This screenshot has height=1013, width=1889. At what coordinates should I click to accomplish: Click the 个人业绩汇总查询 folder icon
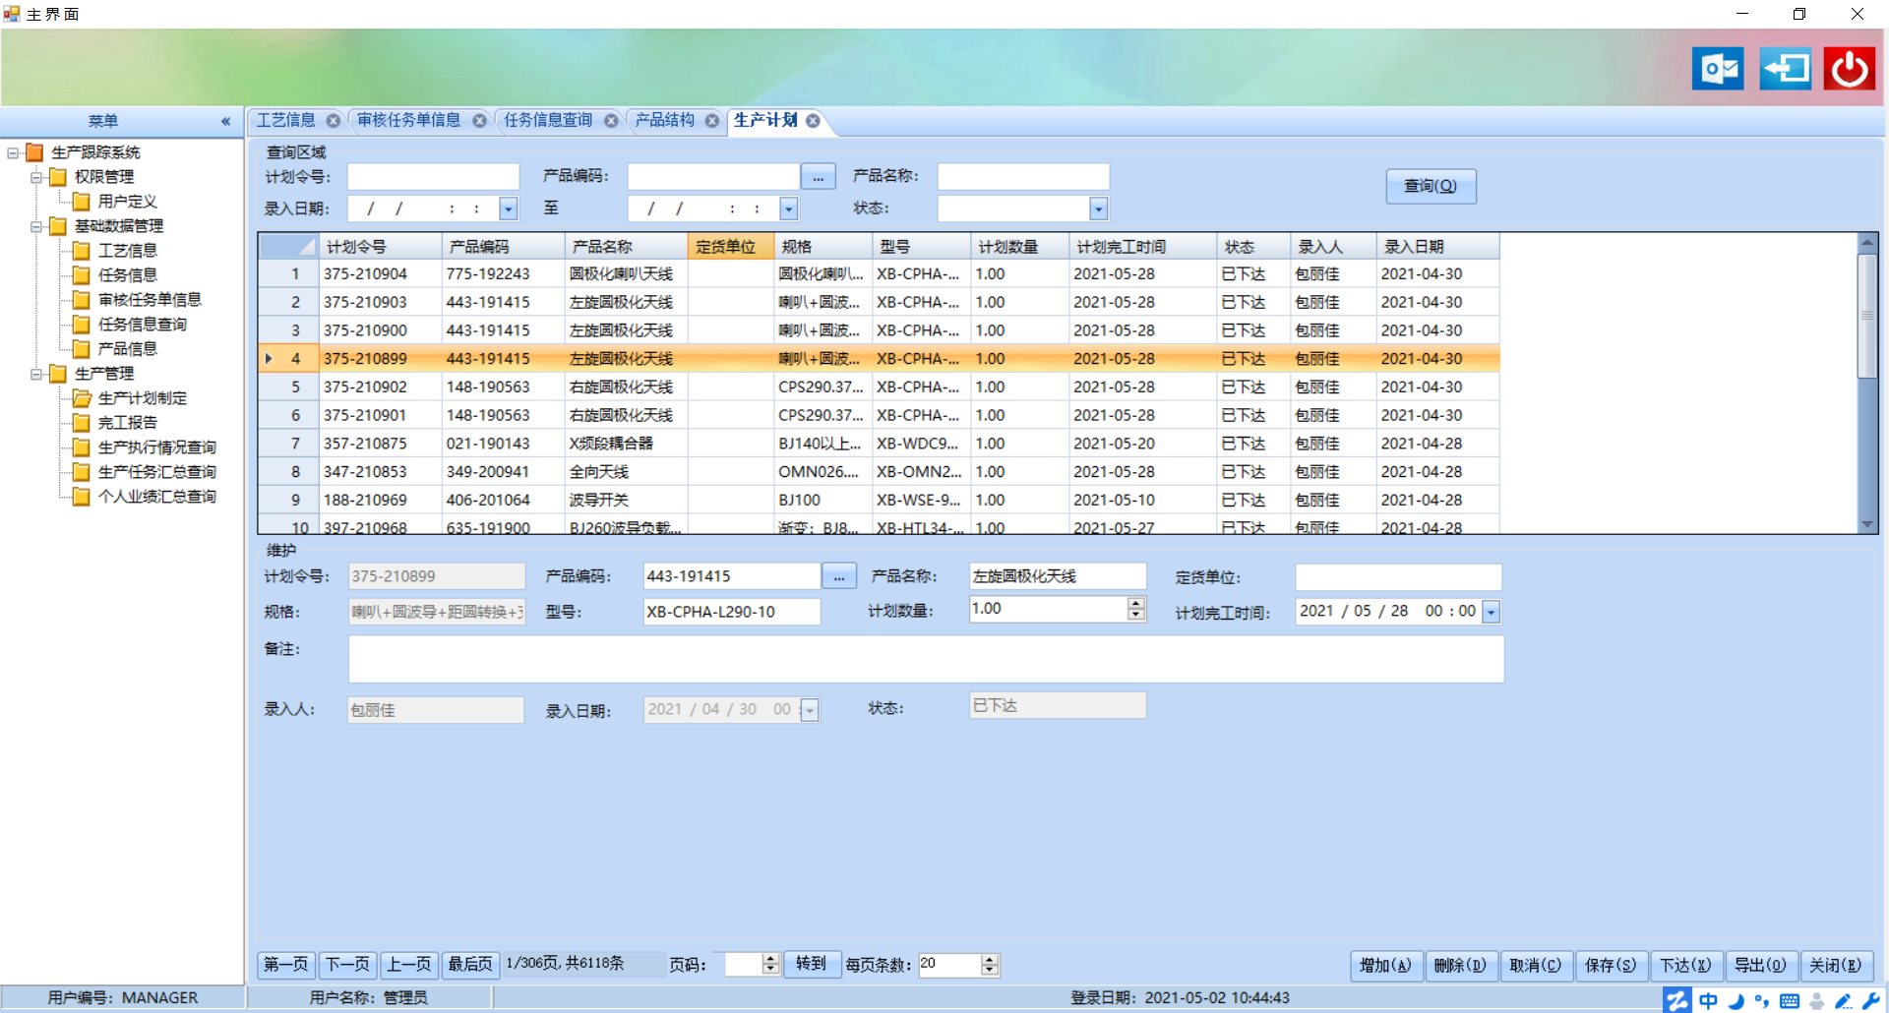tap(82, 497)
